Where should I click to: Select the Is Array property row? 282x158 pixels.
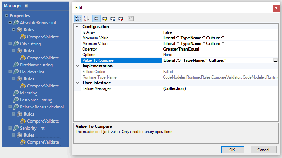coord(179,32)
